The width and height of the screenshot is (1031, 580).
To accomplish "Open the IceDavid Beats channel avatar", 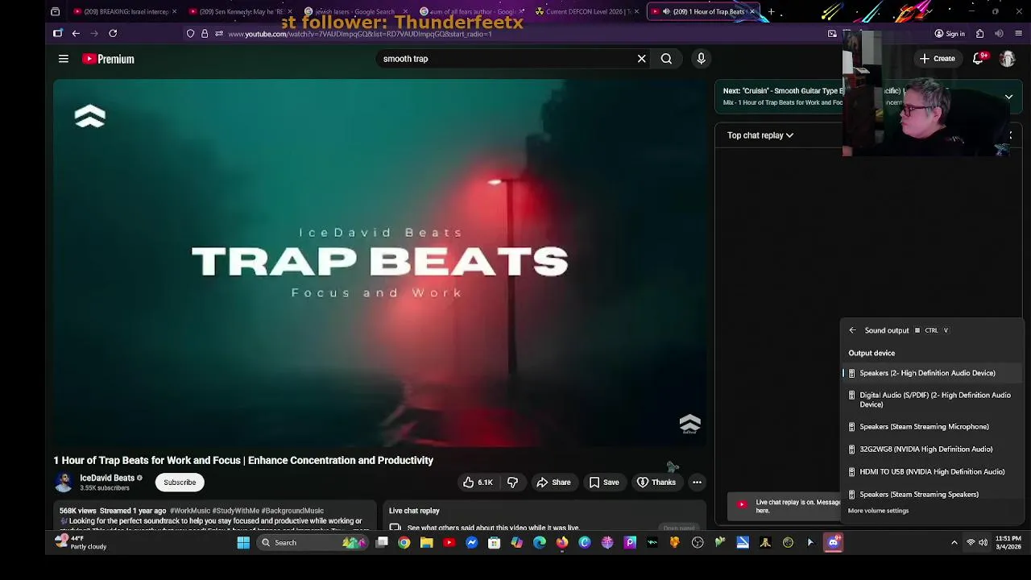I will 63,483.
